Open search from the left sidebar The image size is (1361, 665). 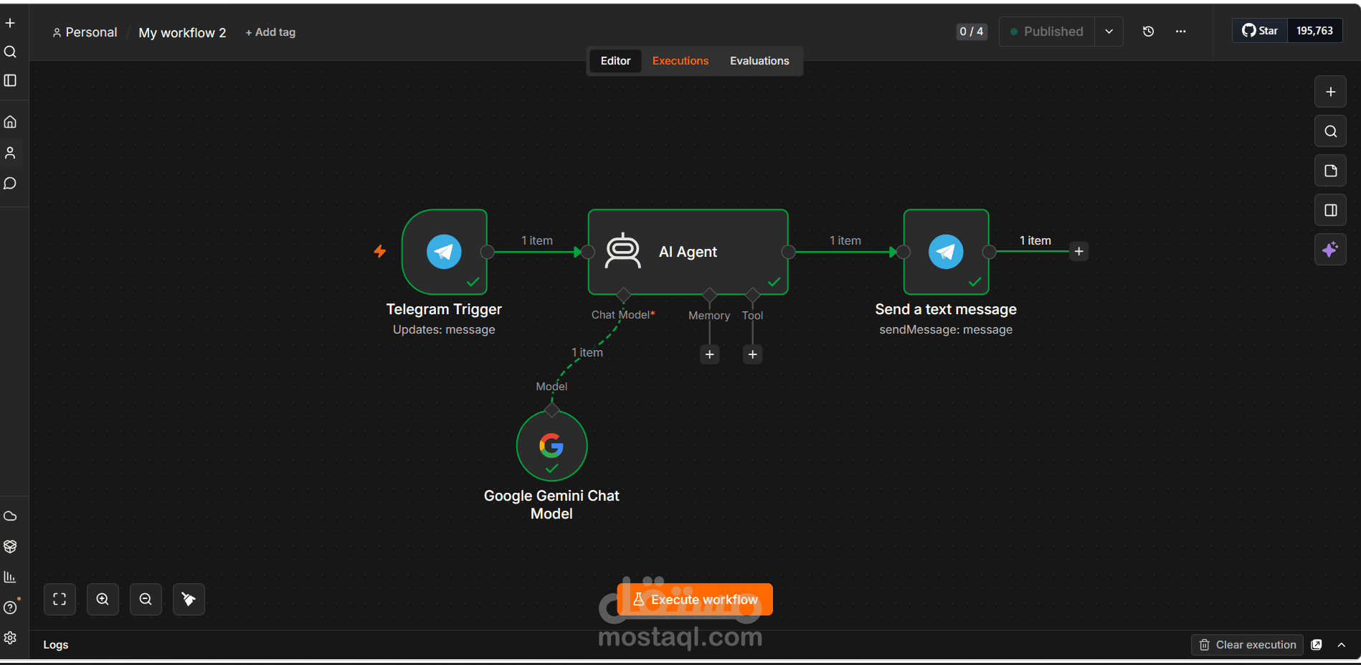[x=10, y=52]
